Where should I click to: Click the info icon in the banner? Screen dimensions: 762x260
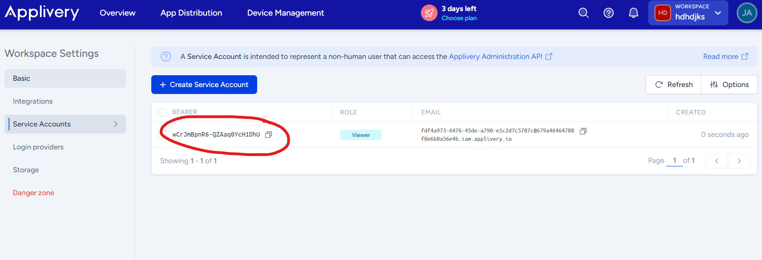[x=166, y=57]
